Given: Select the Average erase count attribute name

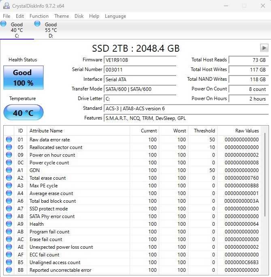Looking at the screenshot, I should 51,193.
